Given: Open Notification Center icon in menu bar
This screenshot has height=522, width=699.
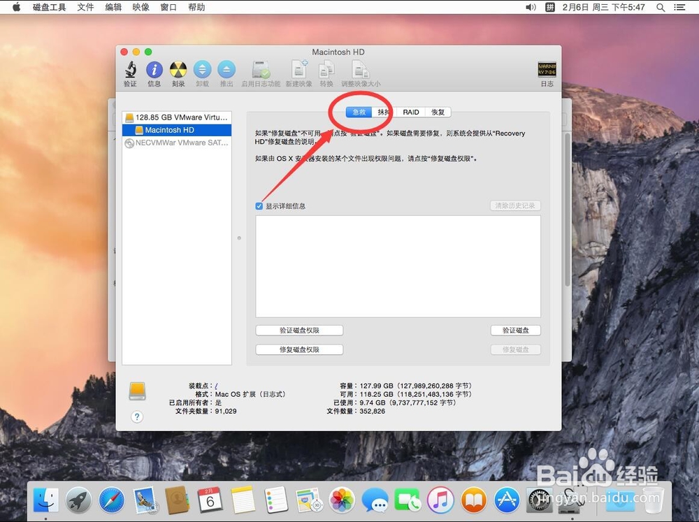Looking at the screenshot, I should 679,7.
